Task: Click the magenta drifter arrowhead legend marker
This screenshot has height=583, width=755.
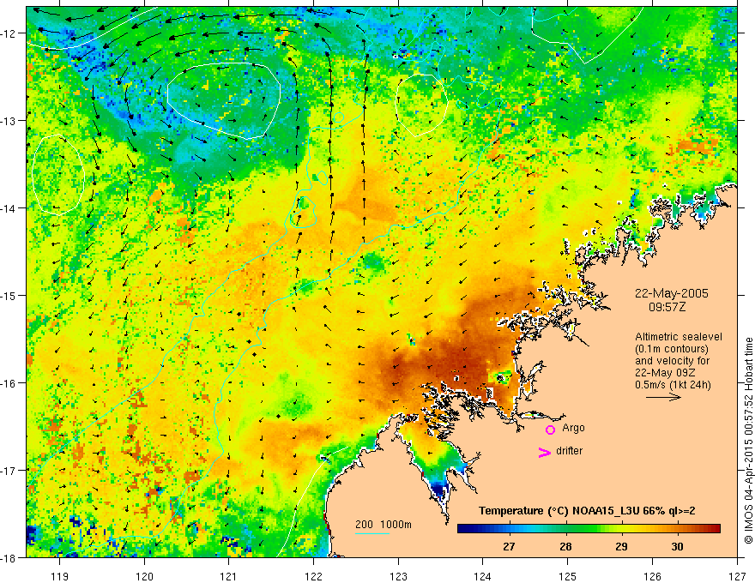Action: 544,453
